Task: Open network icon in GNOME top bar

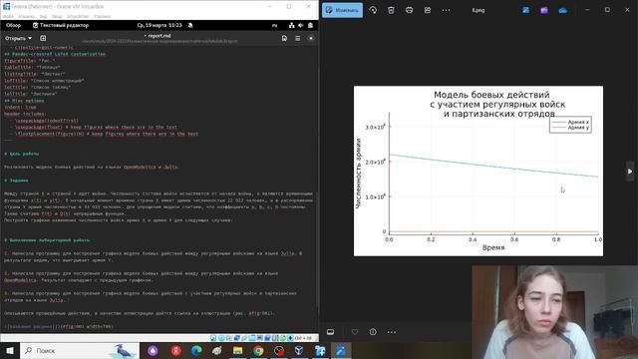Action: click(292, 25)
